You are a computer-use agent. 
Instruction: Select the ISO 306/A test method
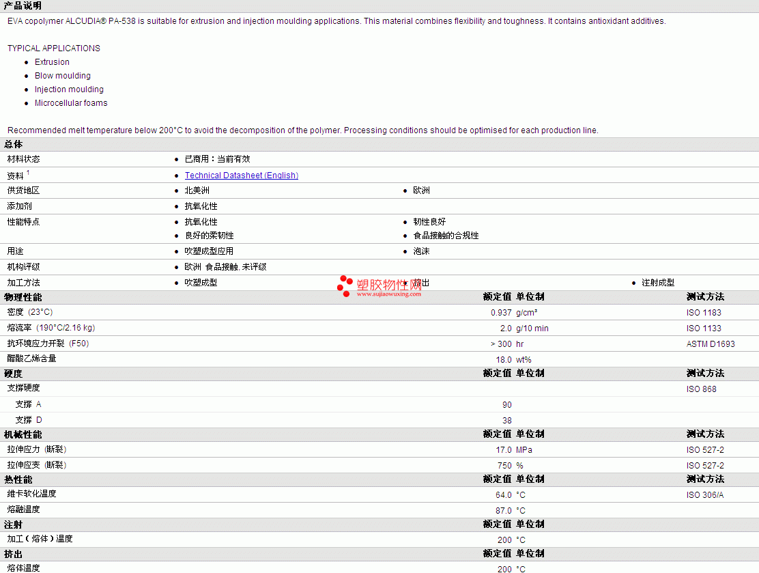point(705,495)
